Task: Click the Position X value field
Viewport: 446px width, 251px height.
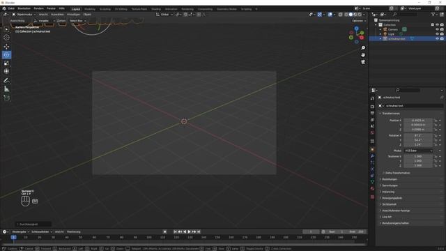Action: 418,121
